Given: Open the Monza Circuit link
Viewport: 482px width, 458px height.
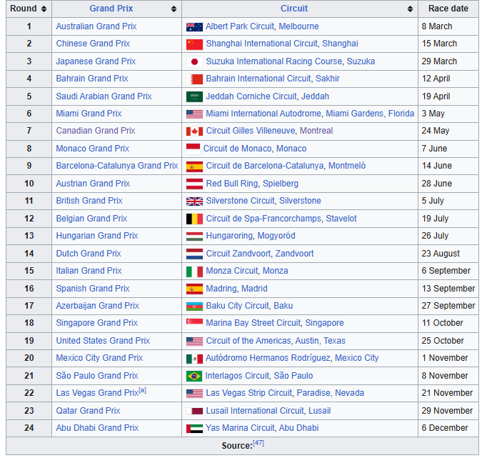Looking at the screenshot, I should point(232,271).
